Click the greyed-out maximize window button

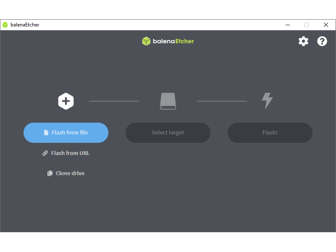[x=307, y=25]
